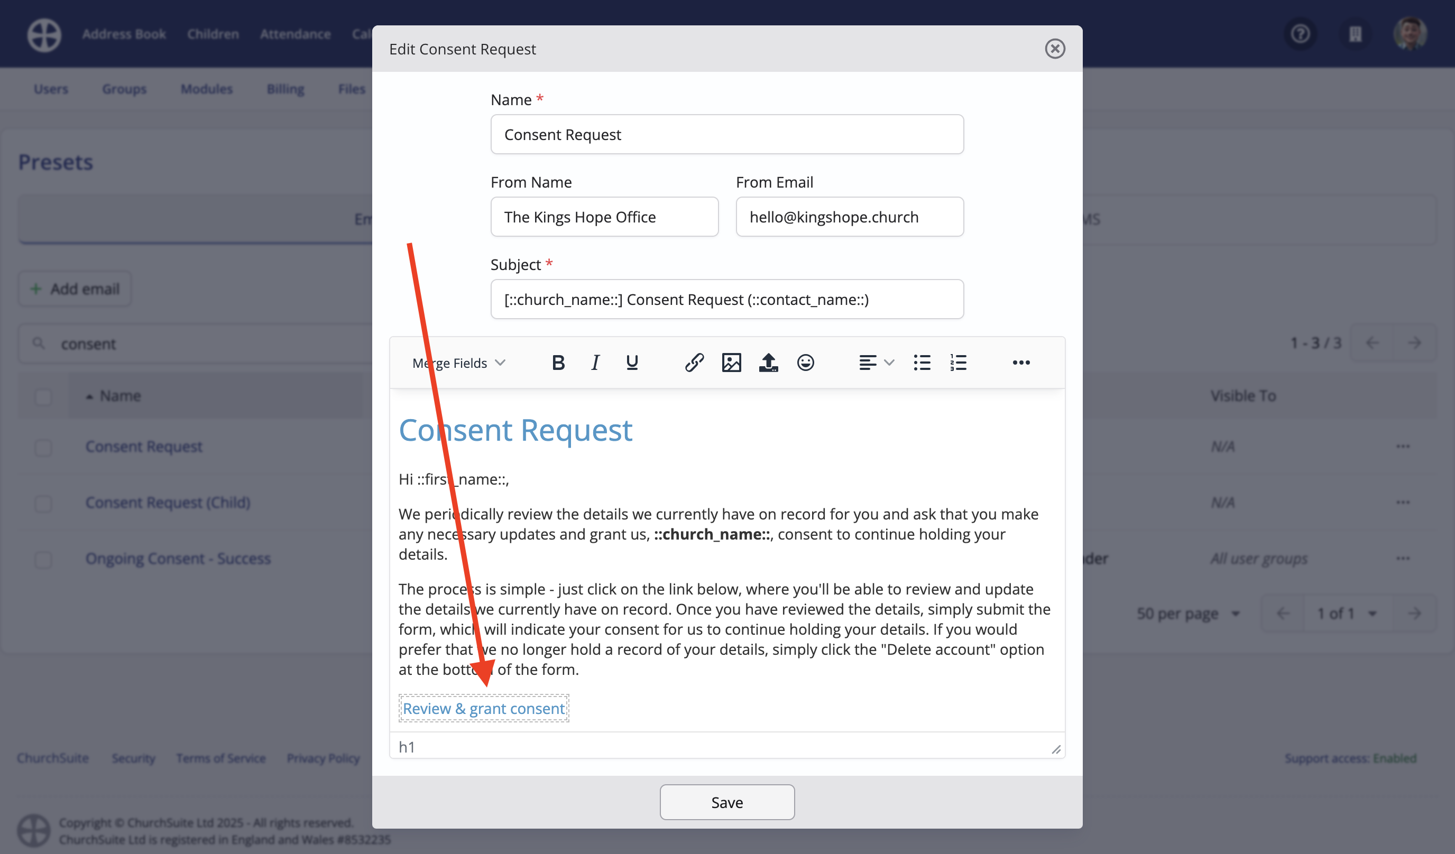Switch to Groups tab
The width and height of the screenshot is (1455, 854).
pos(124,89)
